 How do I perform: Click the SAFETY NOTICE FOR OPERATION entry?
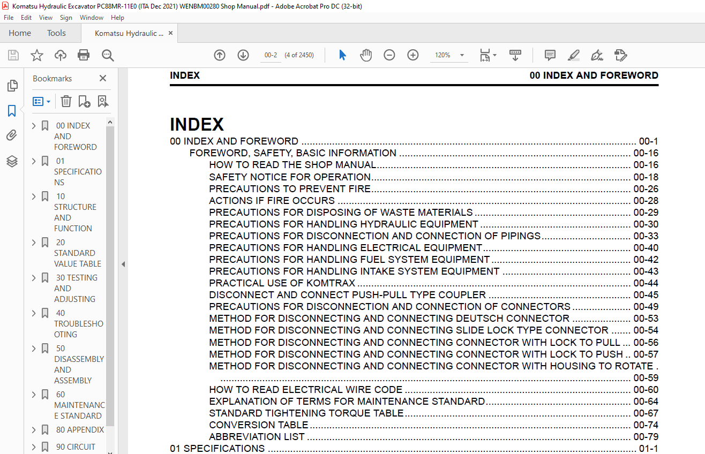[290, 177]
